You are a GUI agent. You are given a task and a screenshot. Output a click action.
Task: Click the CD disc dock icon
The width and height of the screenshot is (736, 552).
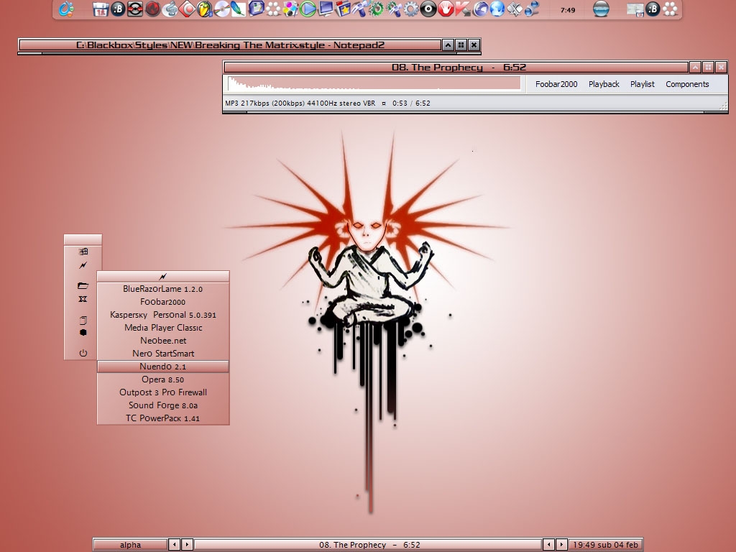click(x=221, y=9)
